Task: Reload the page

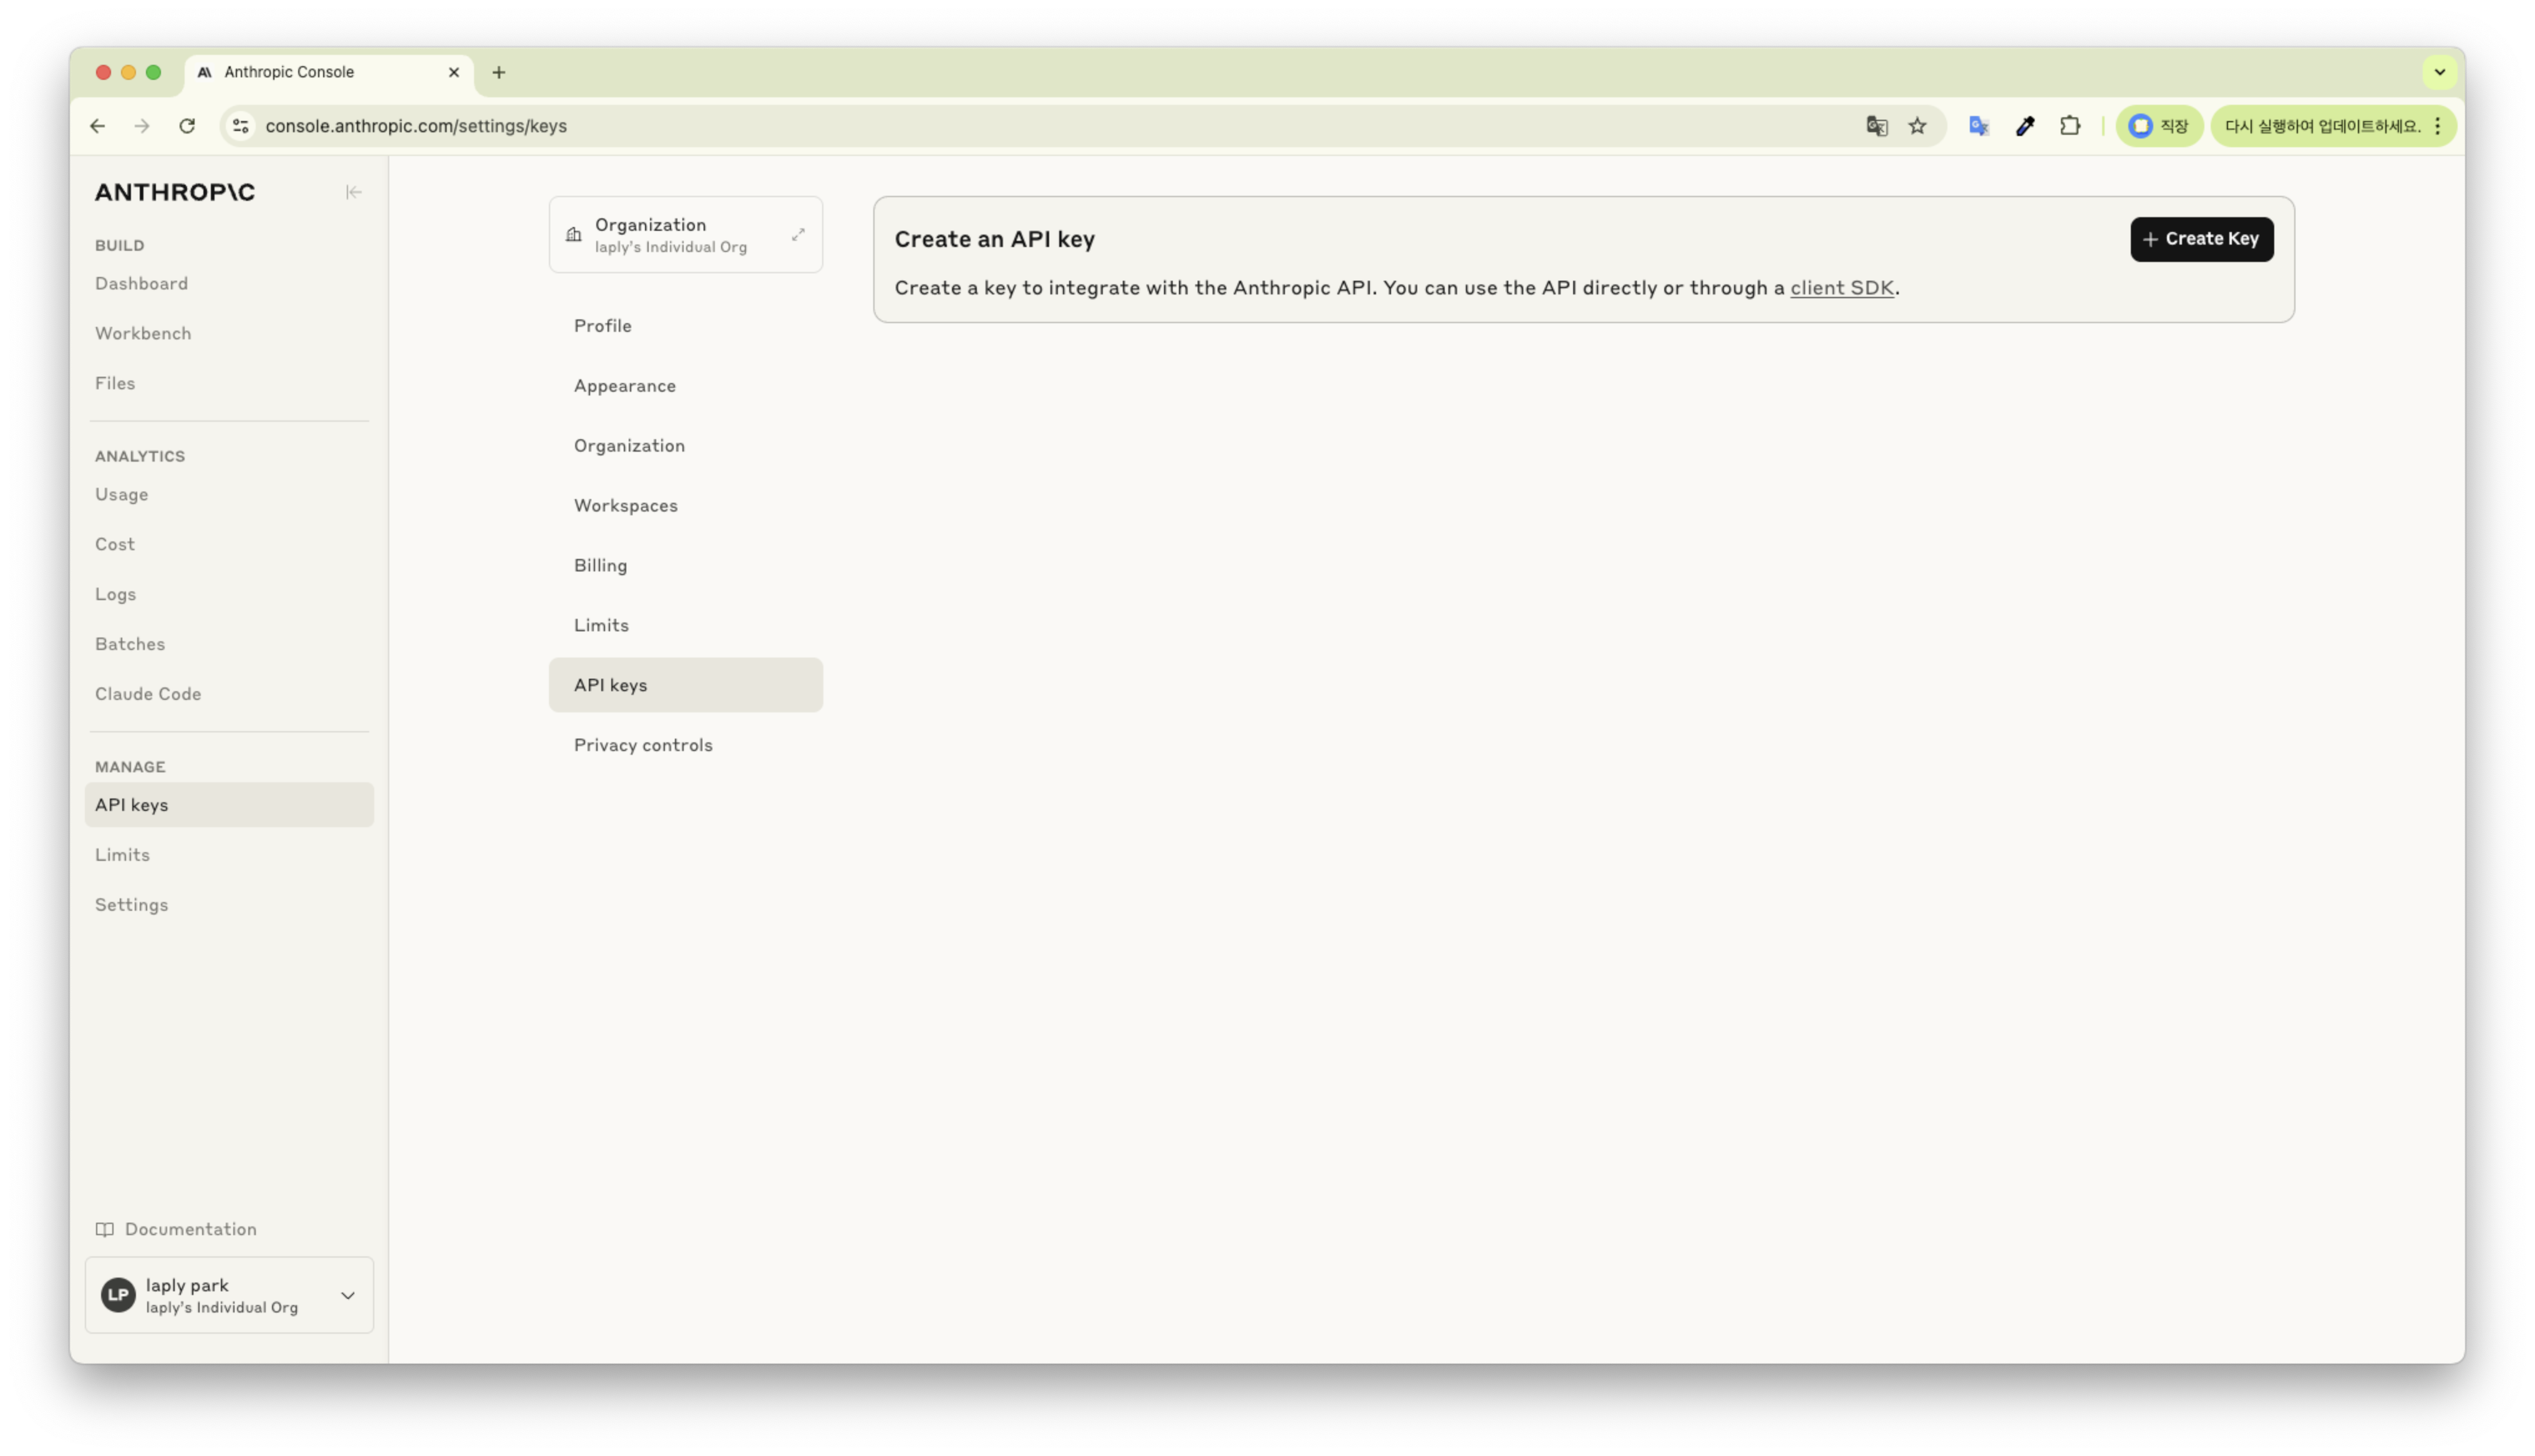Action: tap(187, 126)
